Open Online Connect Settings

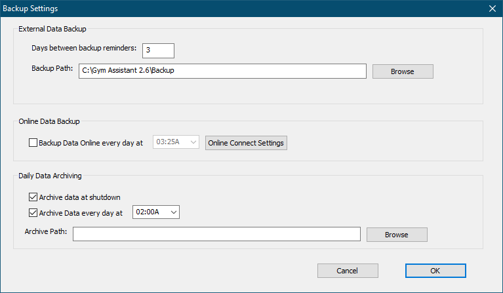pos(246,142)
